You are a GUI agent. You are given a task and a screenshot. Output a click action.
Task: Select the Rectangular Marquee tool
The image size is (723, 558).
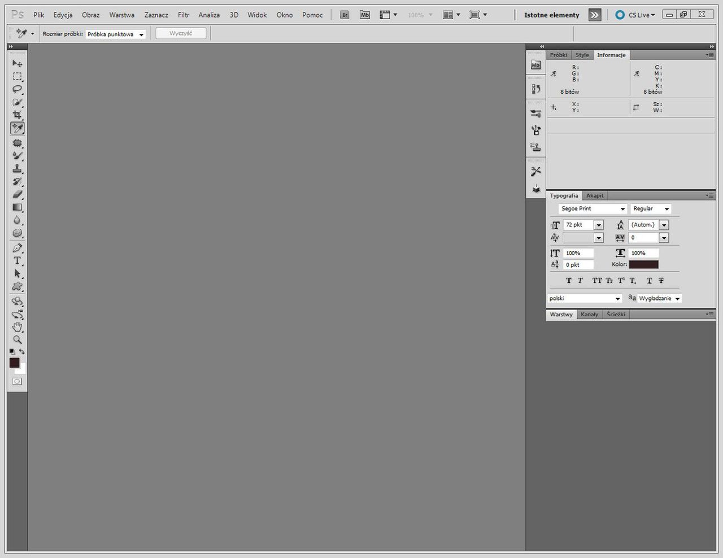(18, 76)
